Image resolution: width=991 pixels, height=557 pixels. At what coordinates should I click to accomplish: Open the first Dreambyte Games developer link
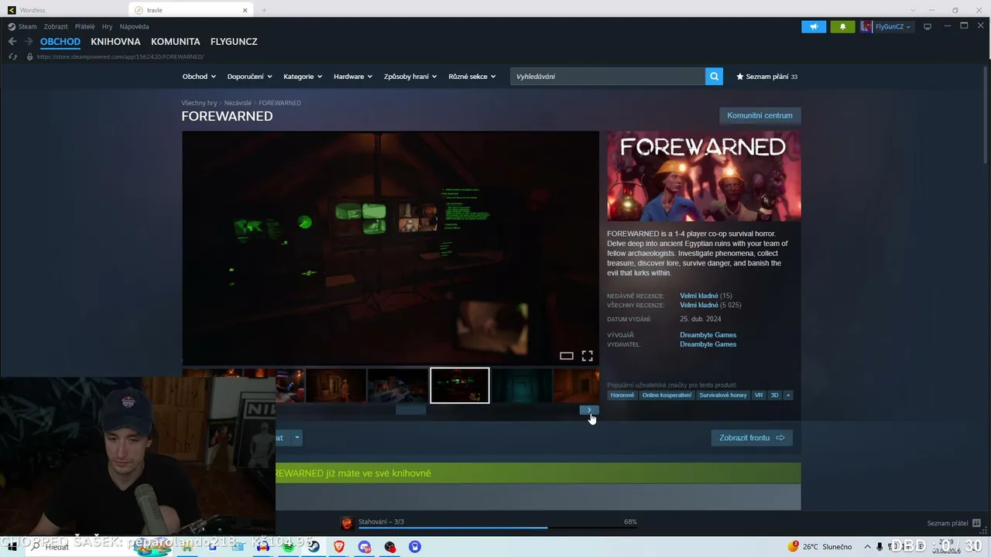click(708, 335)
